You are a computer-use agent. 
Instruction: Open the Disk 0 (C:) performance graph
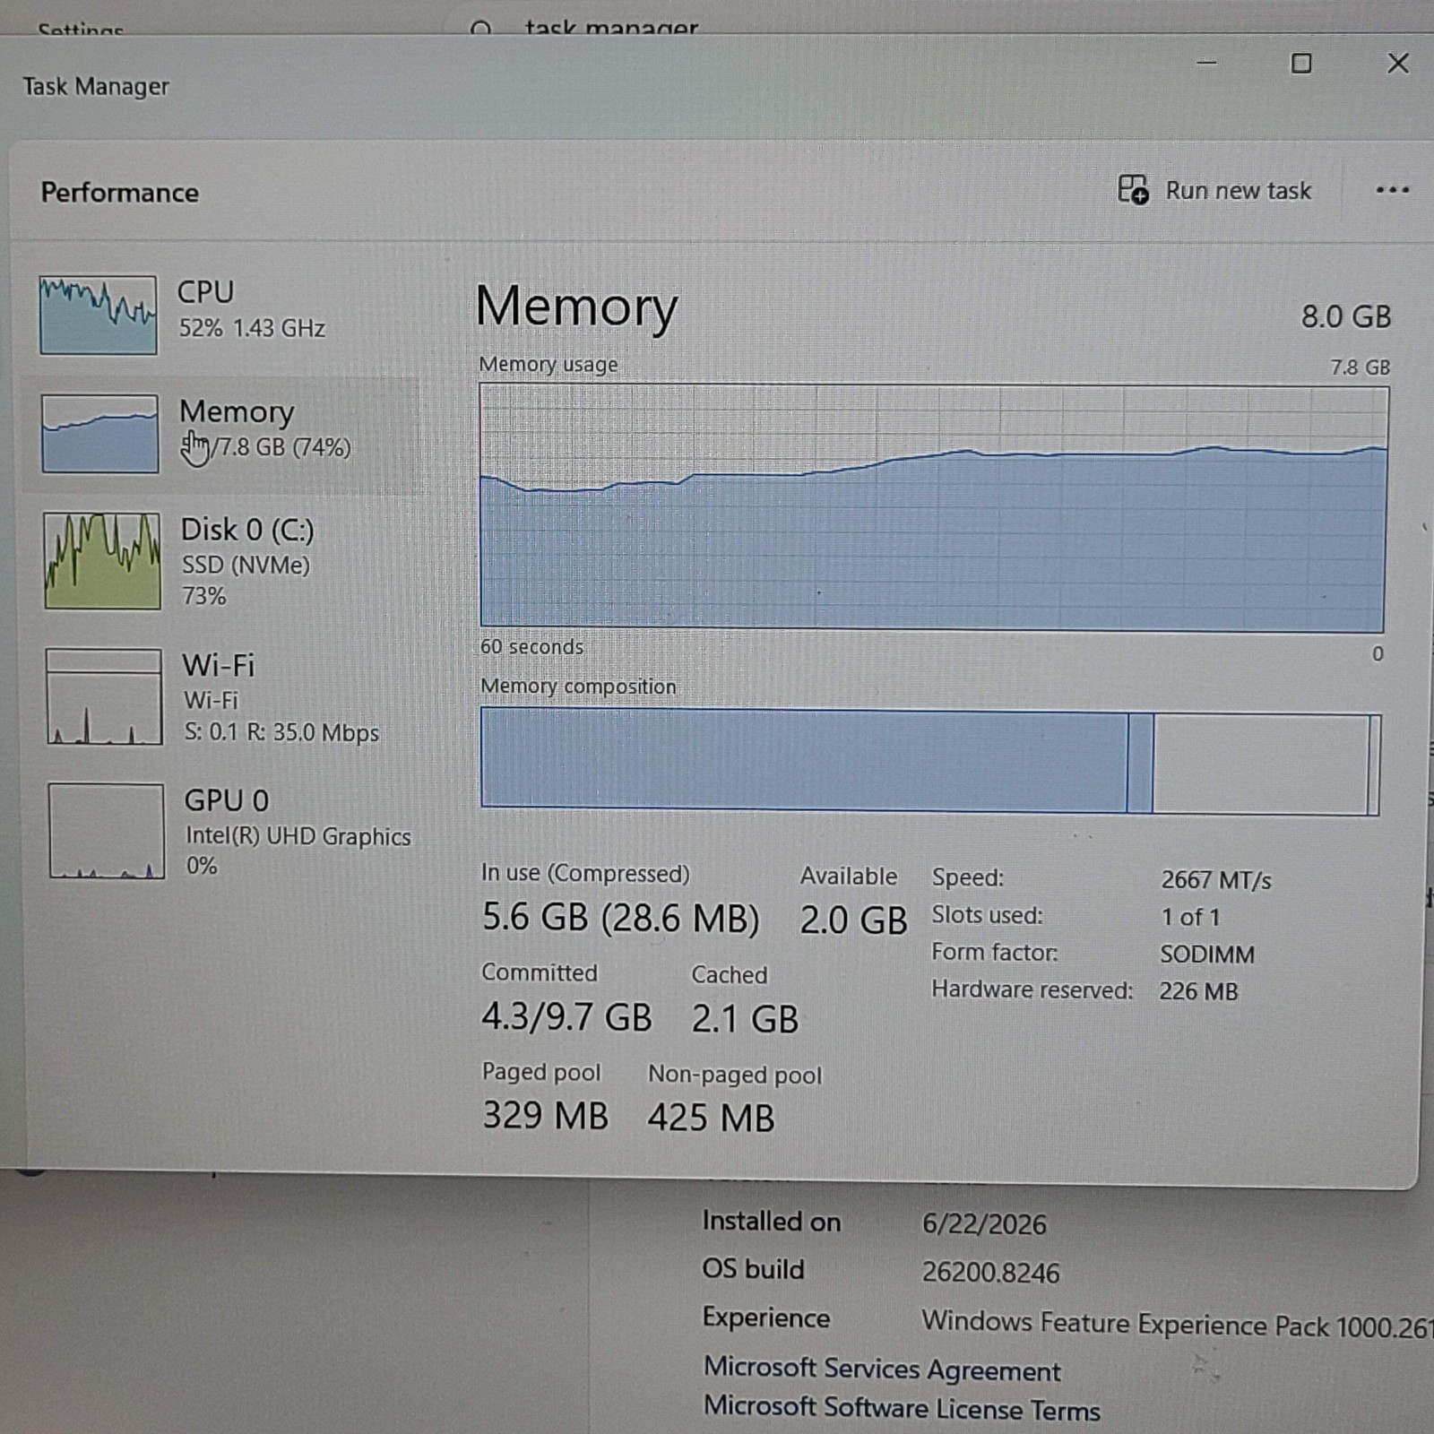point(102,560)
